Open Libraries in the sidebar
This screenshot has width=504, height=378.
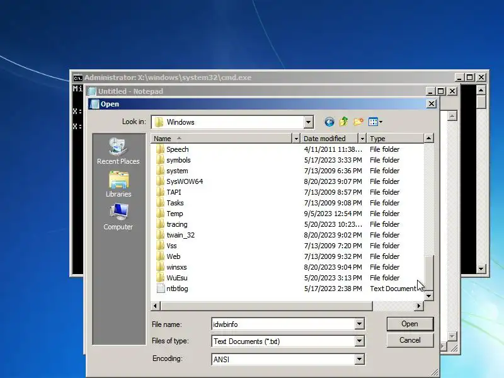click(118, 184)
